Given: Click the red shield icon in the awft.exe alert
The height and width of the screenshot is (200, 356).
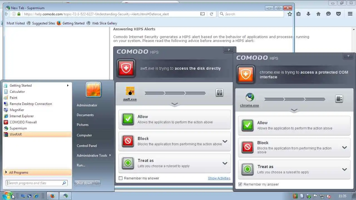Looking at the screenshot, I should [126, 68].
